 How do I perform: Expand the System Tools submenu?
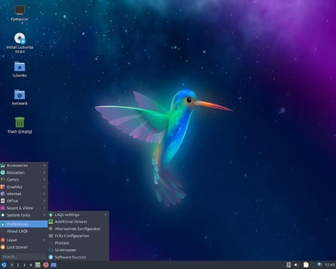click(44, 215)
